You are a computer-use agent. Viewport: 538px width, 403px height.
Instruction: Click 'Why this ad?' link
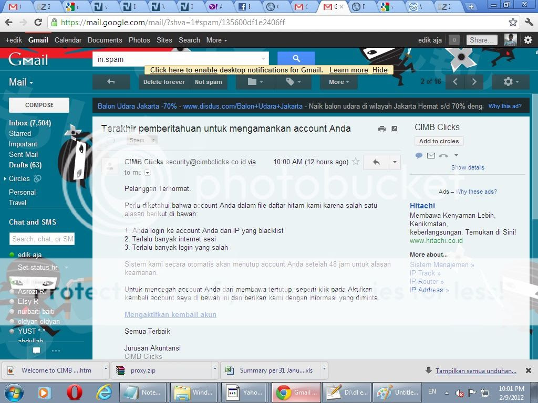tap(505, 106)
